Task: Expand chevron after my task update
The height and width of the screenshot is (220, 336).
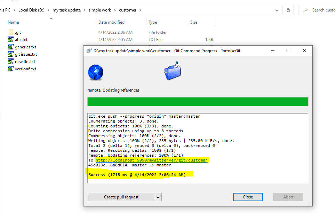Action: (x=85, y=10)
